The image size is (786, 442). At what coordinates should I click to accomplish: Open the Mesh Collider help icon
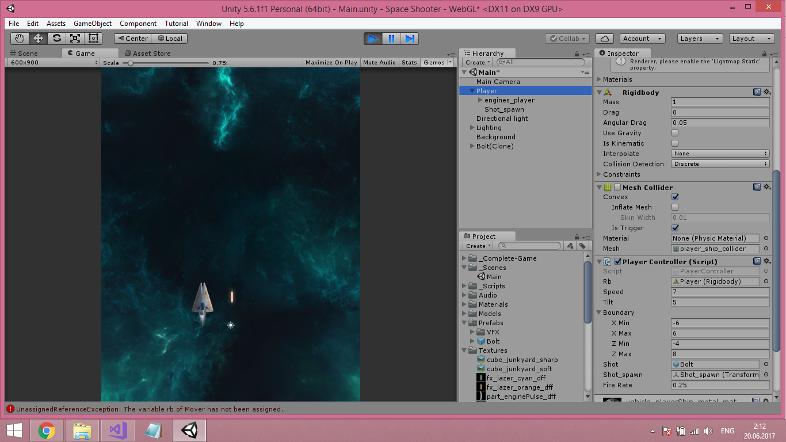tap(757, 187)
